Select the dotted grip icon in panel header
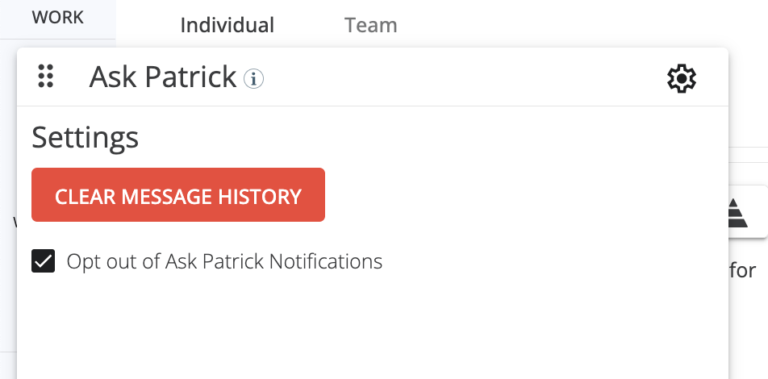Image resolution: width=768 pixels, height=379 pixels. [45, 77]
